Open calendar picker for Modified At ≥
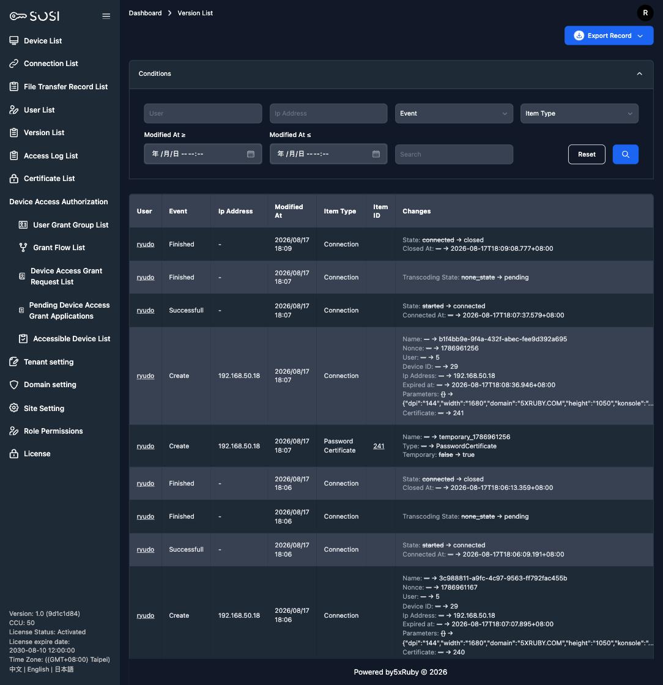The width and height of the screenshot is (663, 685). pyautogui.click(x=251, y=154)
